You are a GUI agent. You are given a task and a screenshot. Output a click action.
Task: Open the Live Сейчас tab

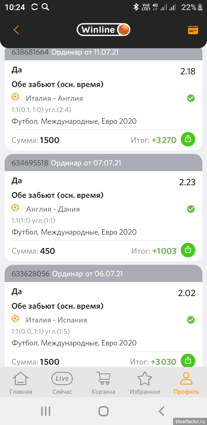62,383
